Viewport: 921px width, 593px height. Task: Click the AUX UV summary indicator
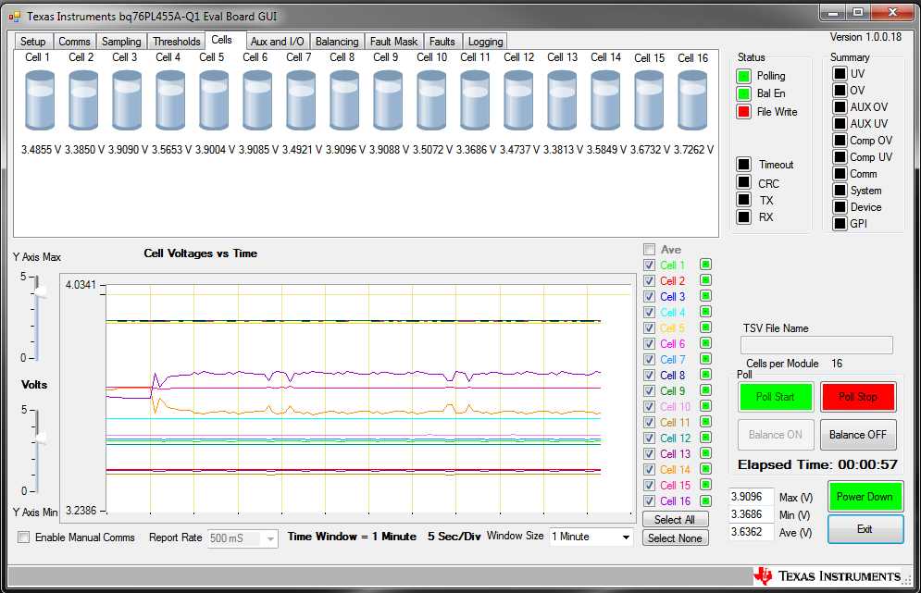pos(840,123)
